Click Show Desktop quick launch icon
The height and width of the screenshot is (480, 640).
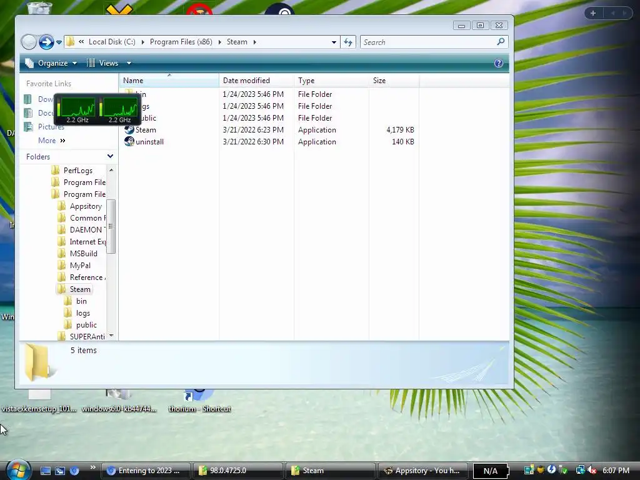45,471
